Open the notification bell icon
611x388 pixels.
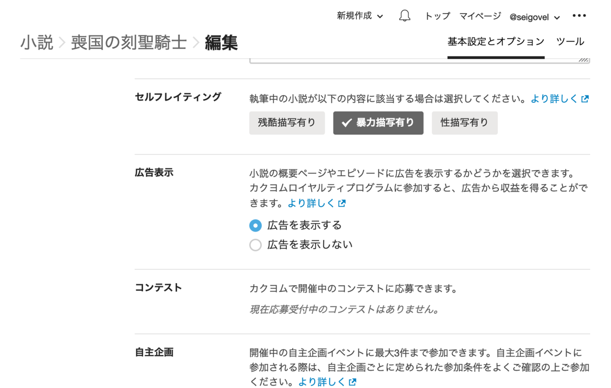404,16
